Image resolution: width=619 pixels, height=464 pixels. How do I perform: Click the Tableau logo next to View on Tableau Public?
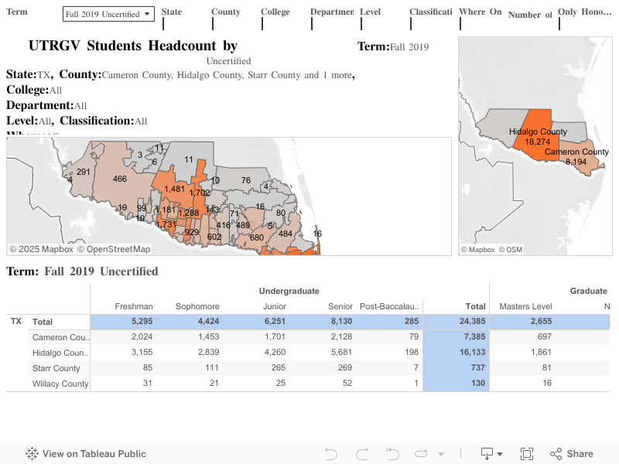coord(31,454)
